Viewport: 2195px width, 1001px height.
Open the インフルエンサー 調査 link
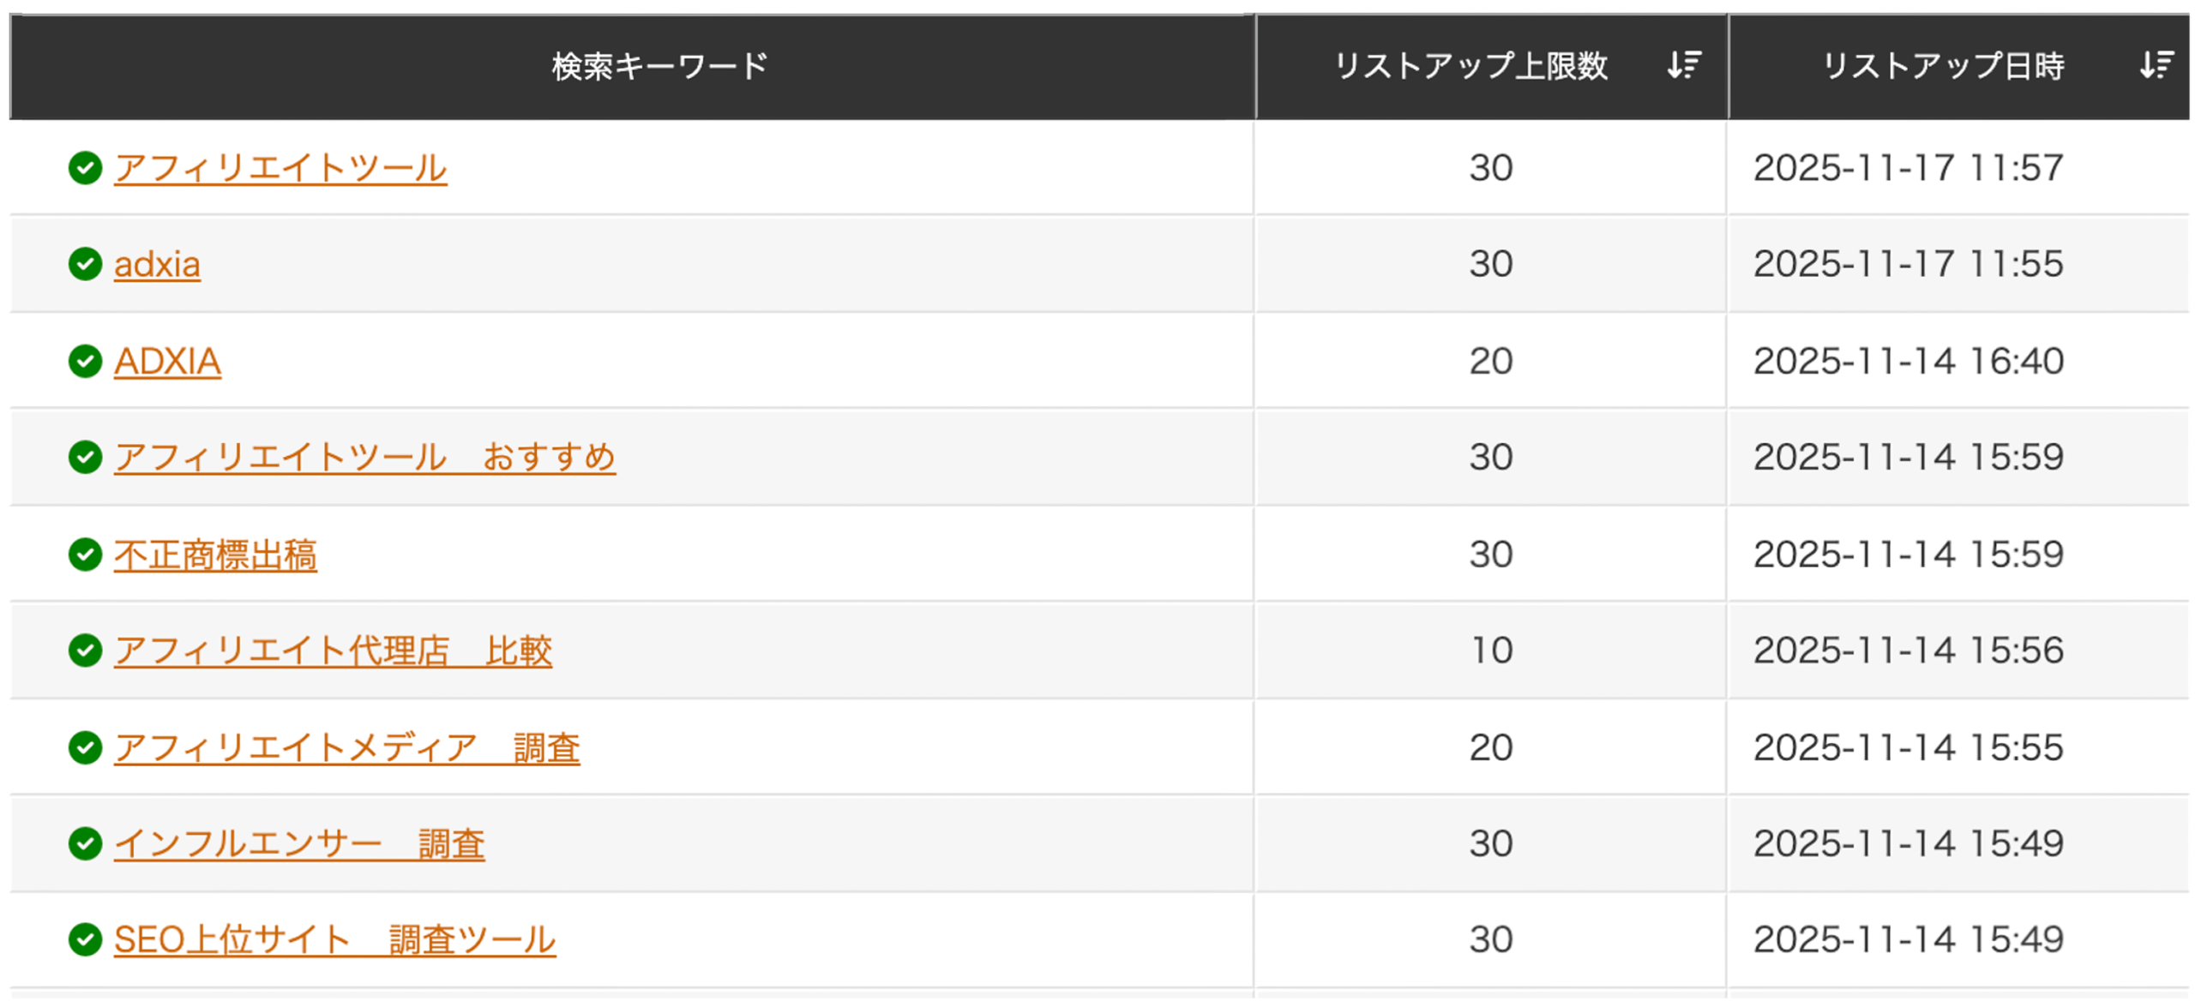pos(299,844)
